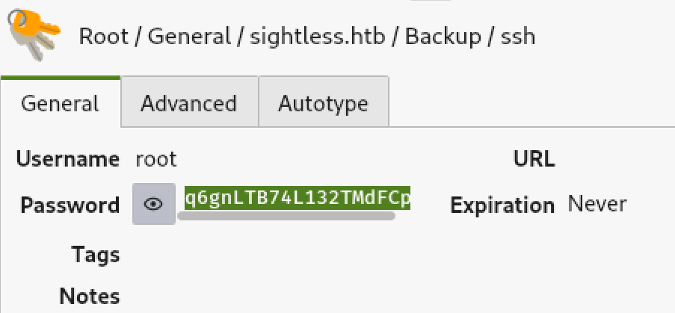This screenshot has width=675, height=313.
Task: Click the Username field label
Action: click(67, 159)
